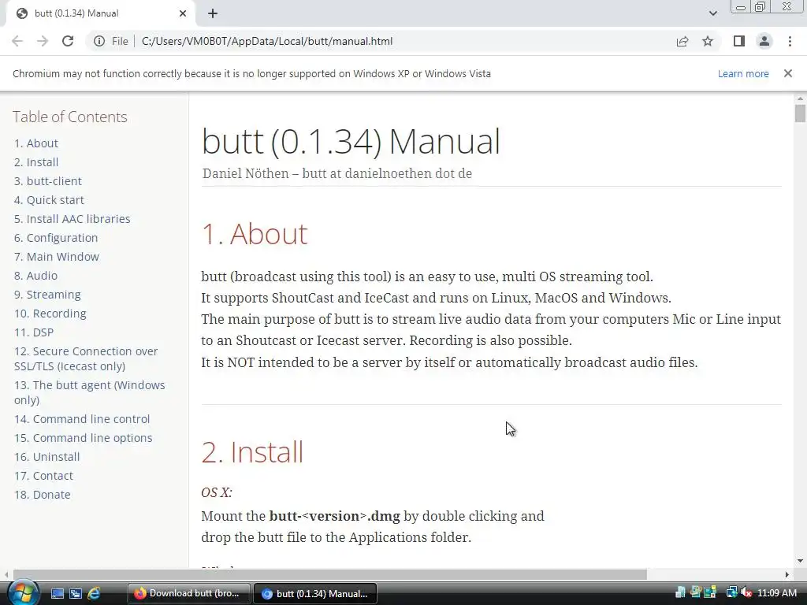
Task: Go to 3. butt-client in contents
Action: click(x=48, y=181)
